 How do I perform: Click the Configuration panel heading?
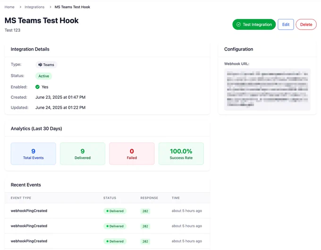tap(239, 49)
